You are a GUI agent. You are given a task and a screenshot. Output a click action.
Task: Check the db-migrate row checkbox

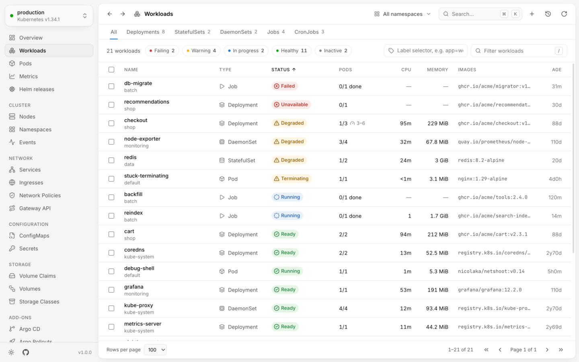[111, 86]
